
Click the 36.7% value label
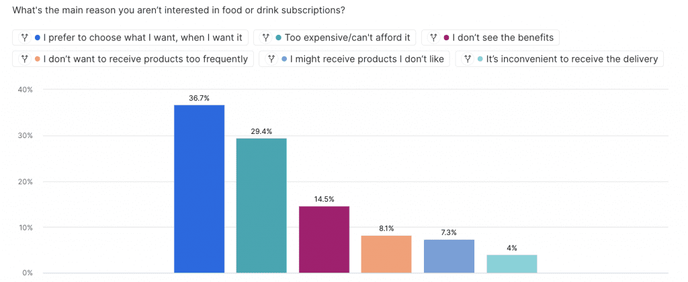[199, 98]
